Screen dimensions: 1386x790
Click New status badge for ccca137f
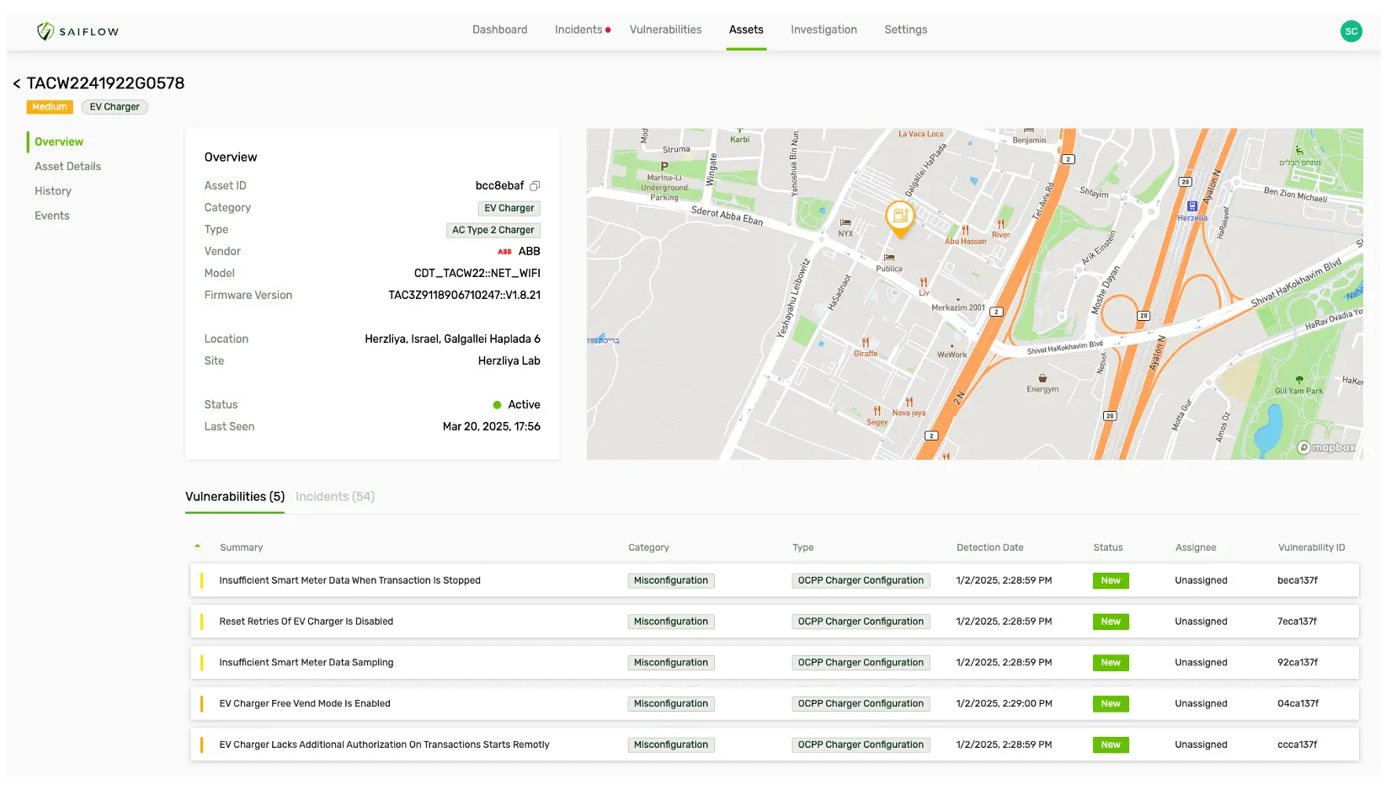coord(1111,745)
